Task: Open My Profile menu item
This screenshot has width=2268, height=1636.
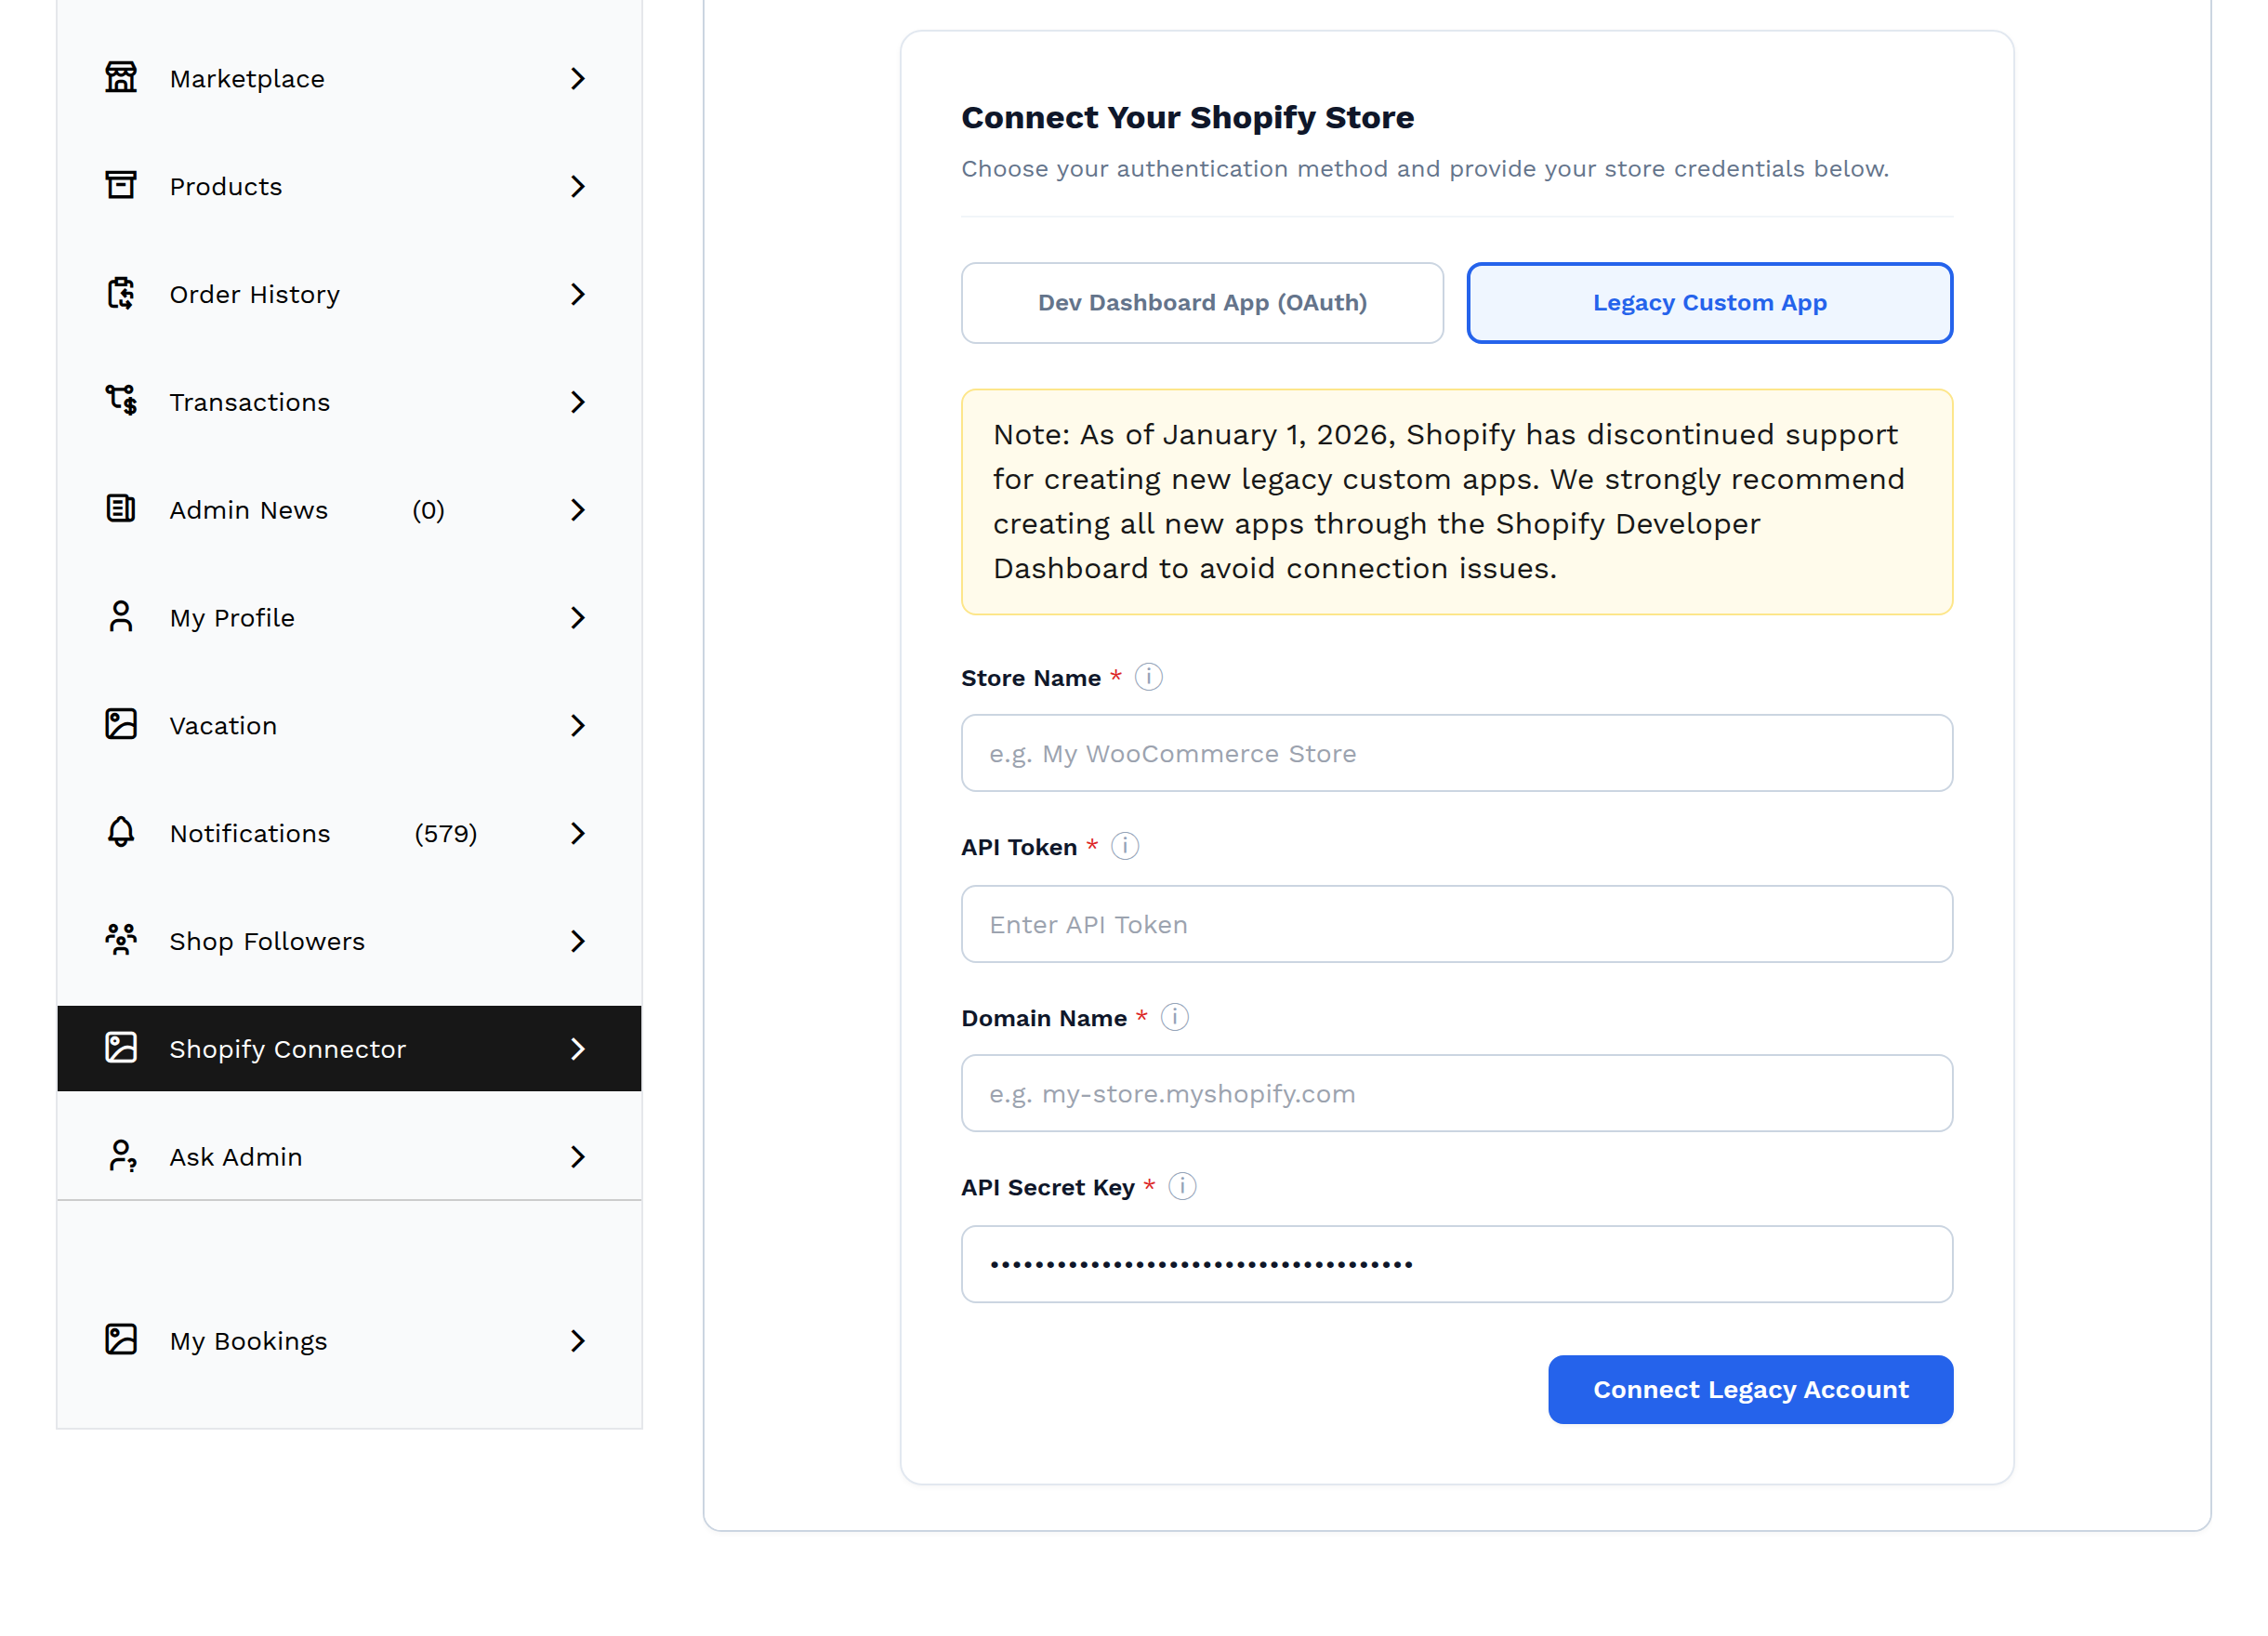Action: 349,619
